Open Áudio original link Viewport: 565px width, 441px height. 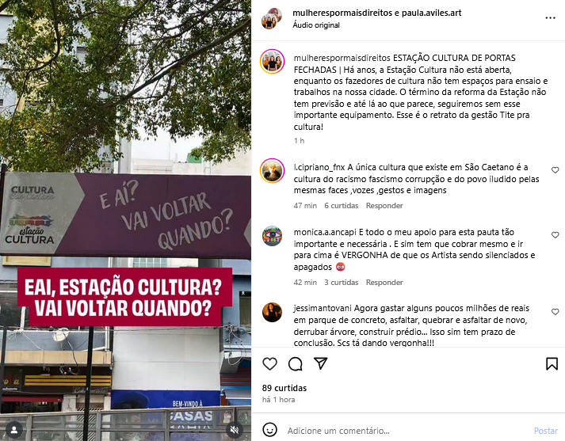coord(316,25)
